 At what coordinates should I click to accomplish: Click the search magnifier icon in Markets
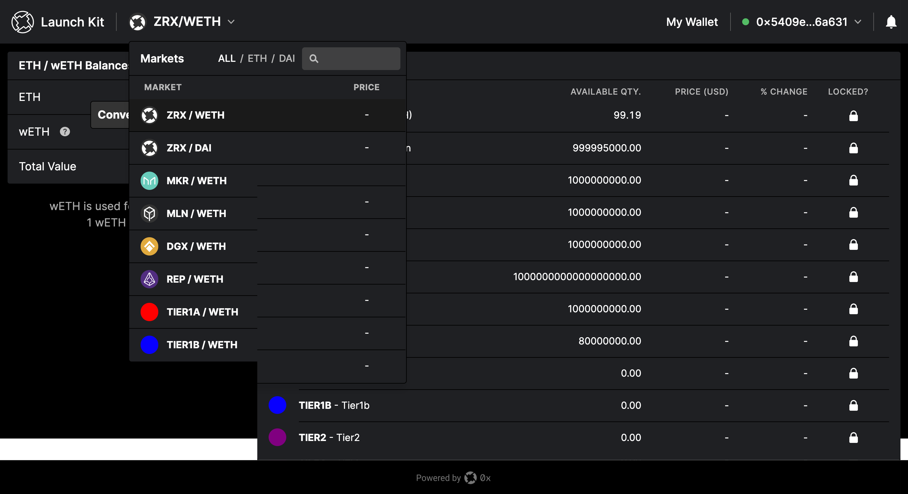click(x=314, y=59)
